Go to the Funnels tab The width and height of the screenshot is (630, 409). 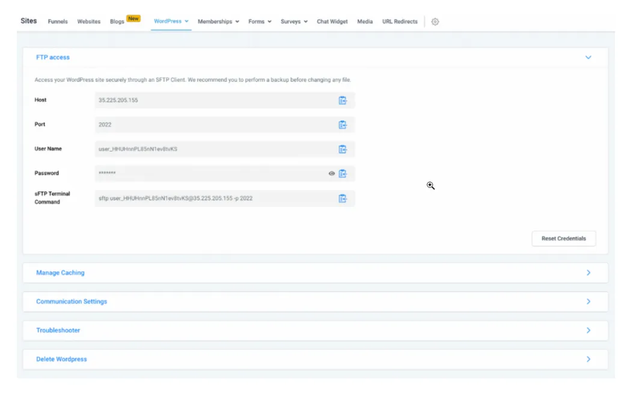[x=58, y=22]
